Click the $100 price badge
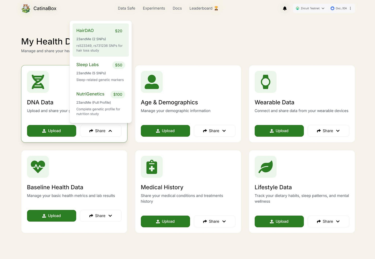Screen dimensions: 375x259 pos(118,94)
